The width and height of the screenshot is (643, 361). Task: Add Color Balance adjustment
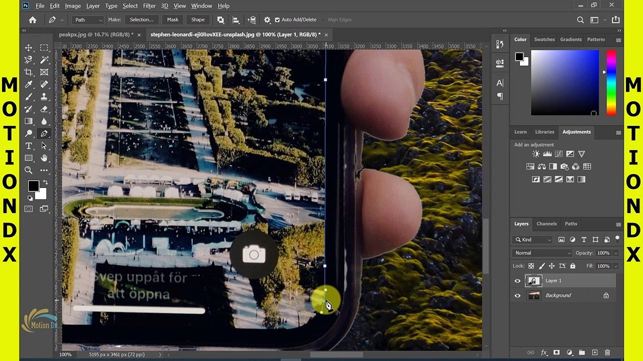pyautogui.click(x=542, y=166)
